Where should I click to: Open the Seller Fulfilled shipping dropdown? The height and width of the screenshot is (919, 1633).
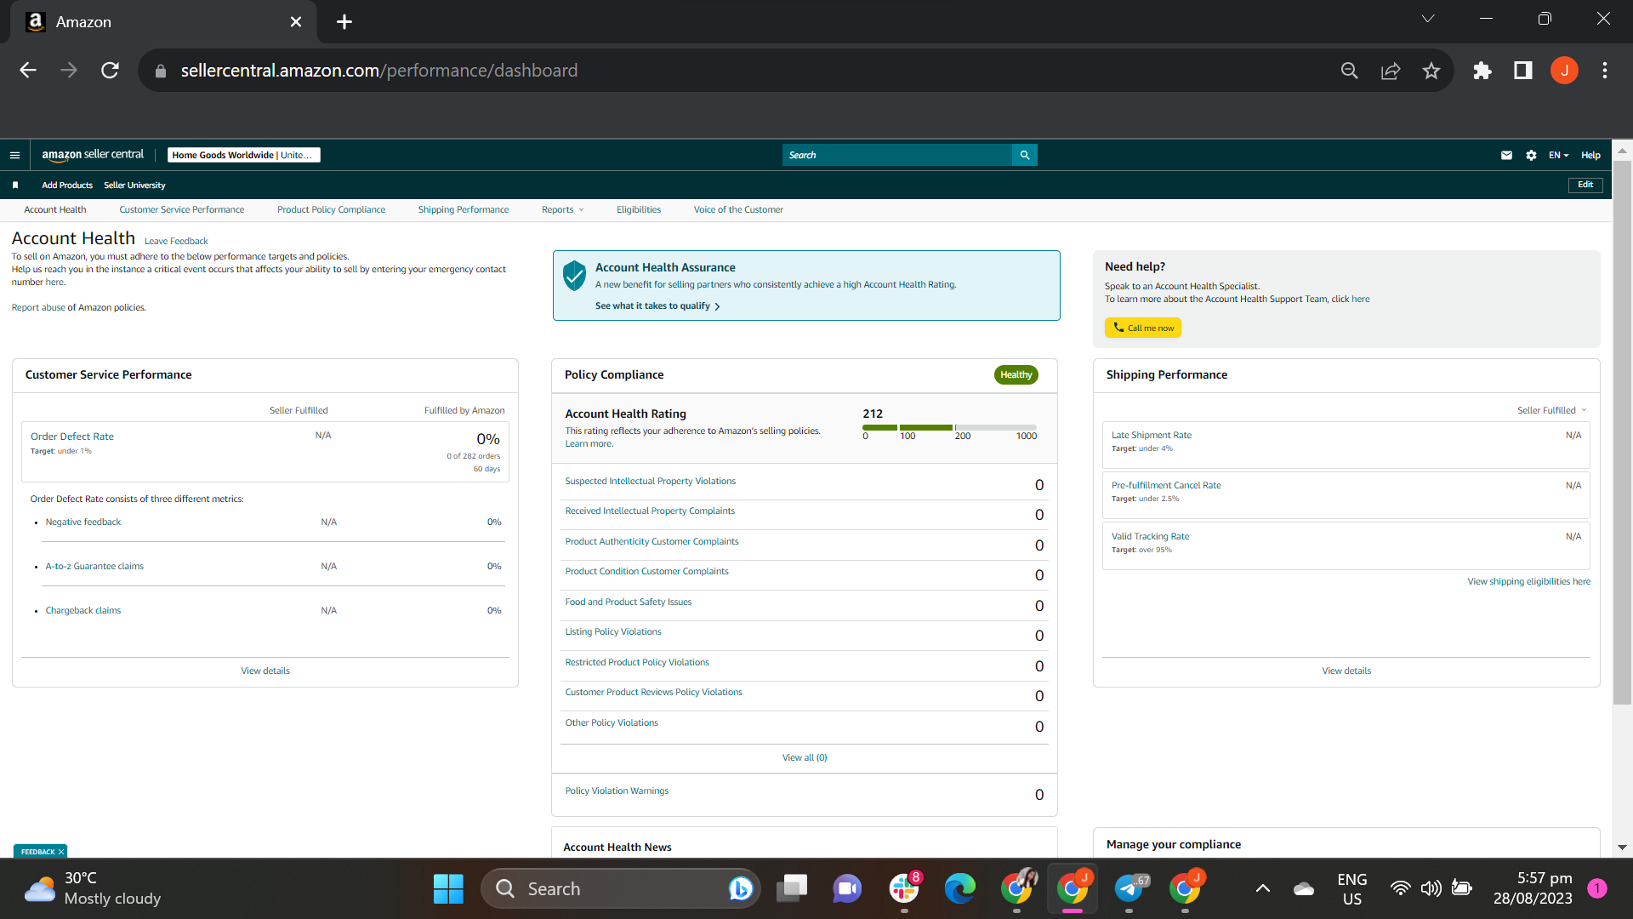coord(1552,410)
